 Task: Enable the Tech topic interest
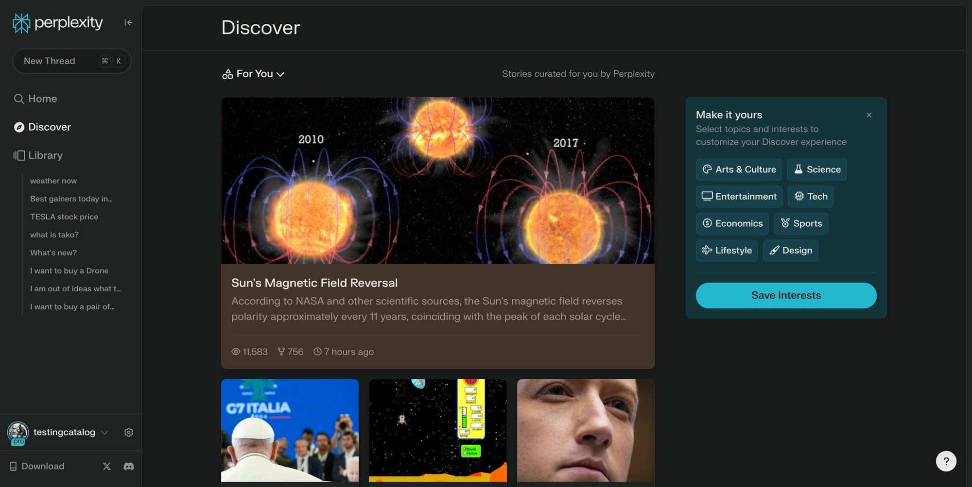810,196
